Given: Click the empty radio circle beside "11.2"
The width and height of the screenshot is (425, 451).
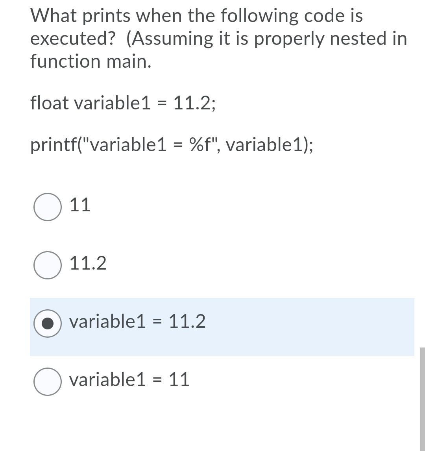Looking at the screenshot, I should [47, 264].
